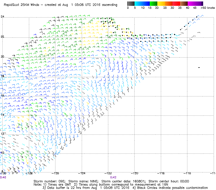Click the 'RapidScat 25KM Winds' title text
The width and height of the screenshot is (216, 190).
point(22,5)
